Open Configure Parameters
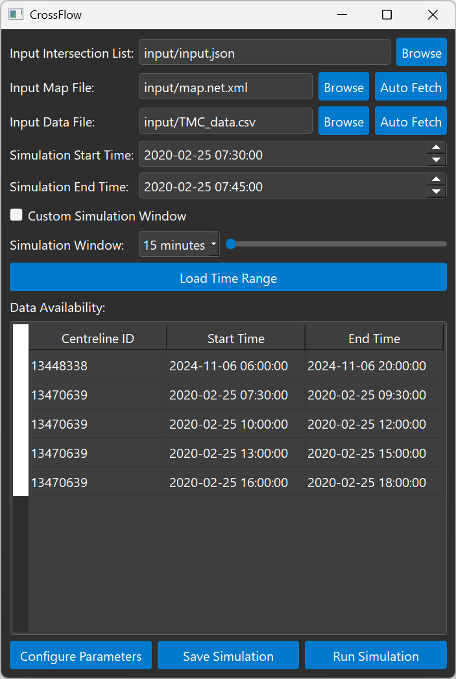This screenshot has width=456, height=679. [x=80, y=656]
